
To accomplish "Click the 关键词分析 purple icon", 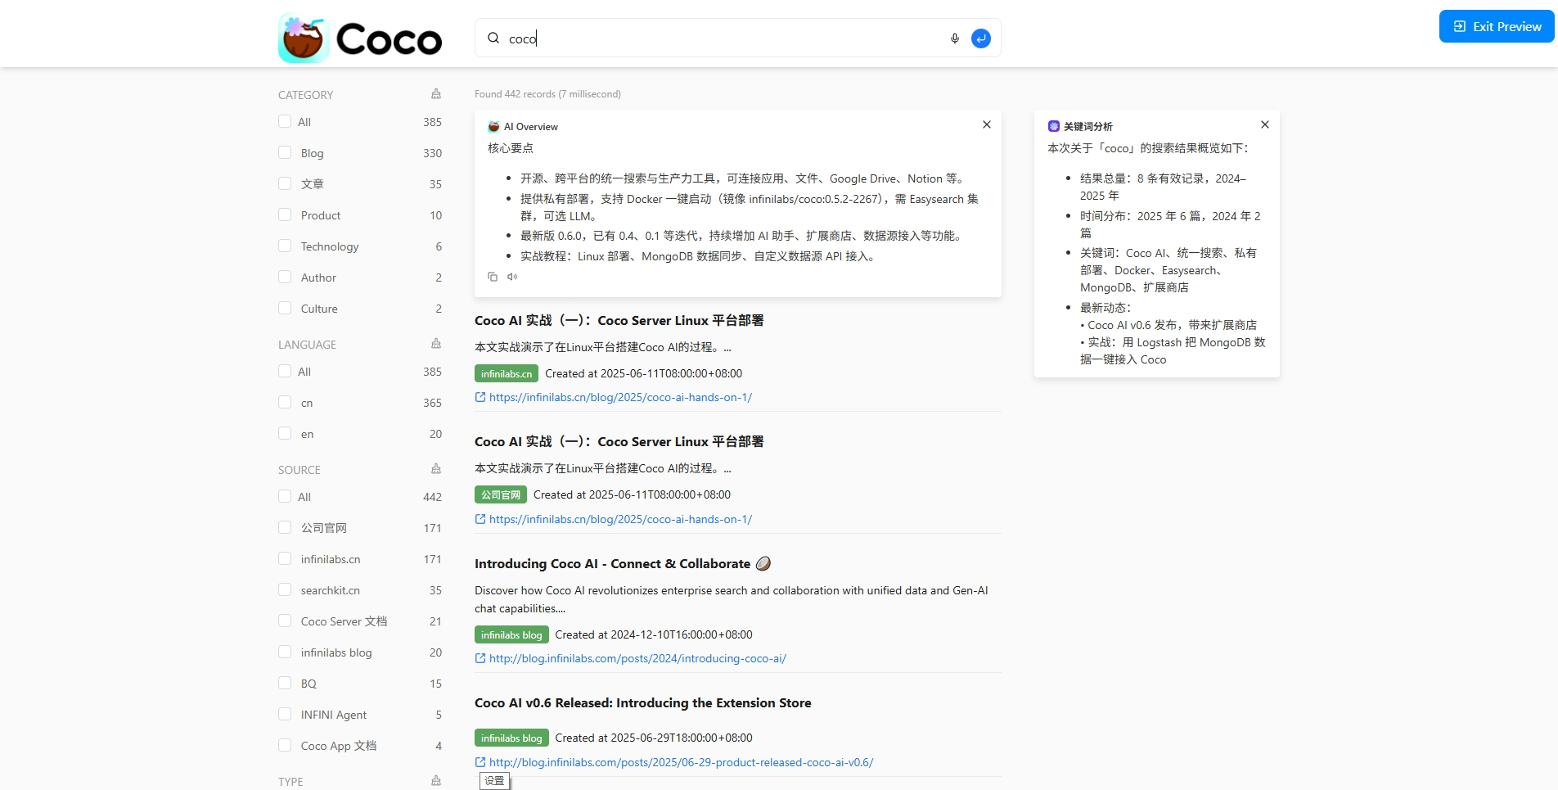I will [1054, 126].
